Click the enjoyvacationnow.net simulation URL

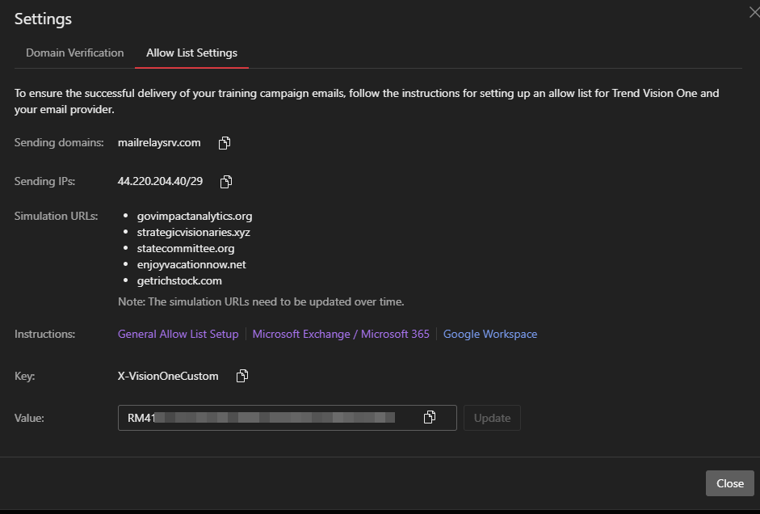pyautogui.click(x=191, y=264)
